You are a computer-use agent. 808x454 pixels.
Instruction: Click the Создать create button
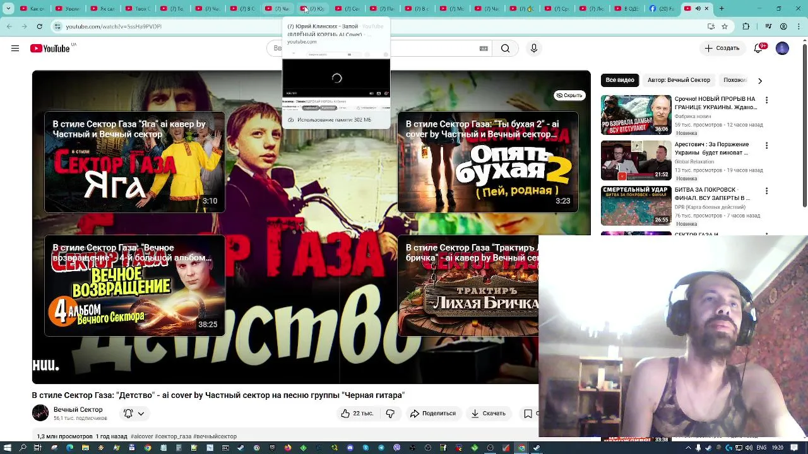tap(722, 49)
